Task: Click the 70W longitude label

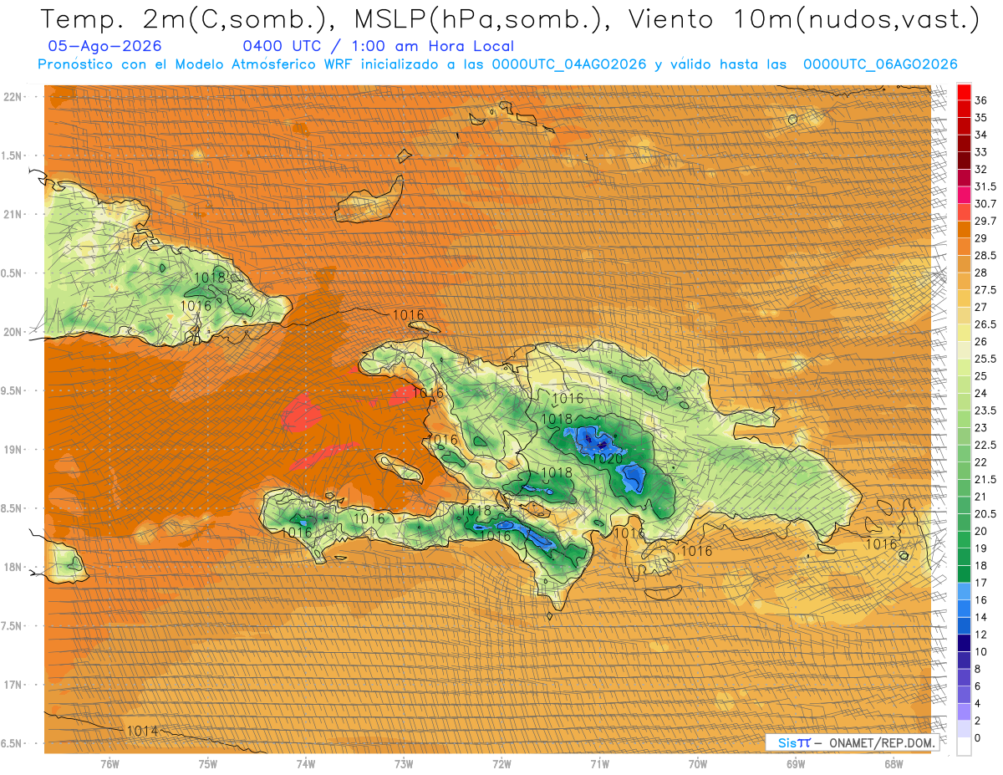Action: click(698, 763)
